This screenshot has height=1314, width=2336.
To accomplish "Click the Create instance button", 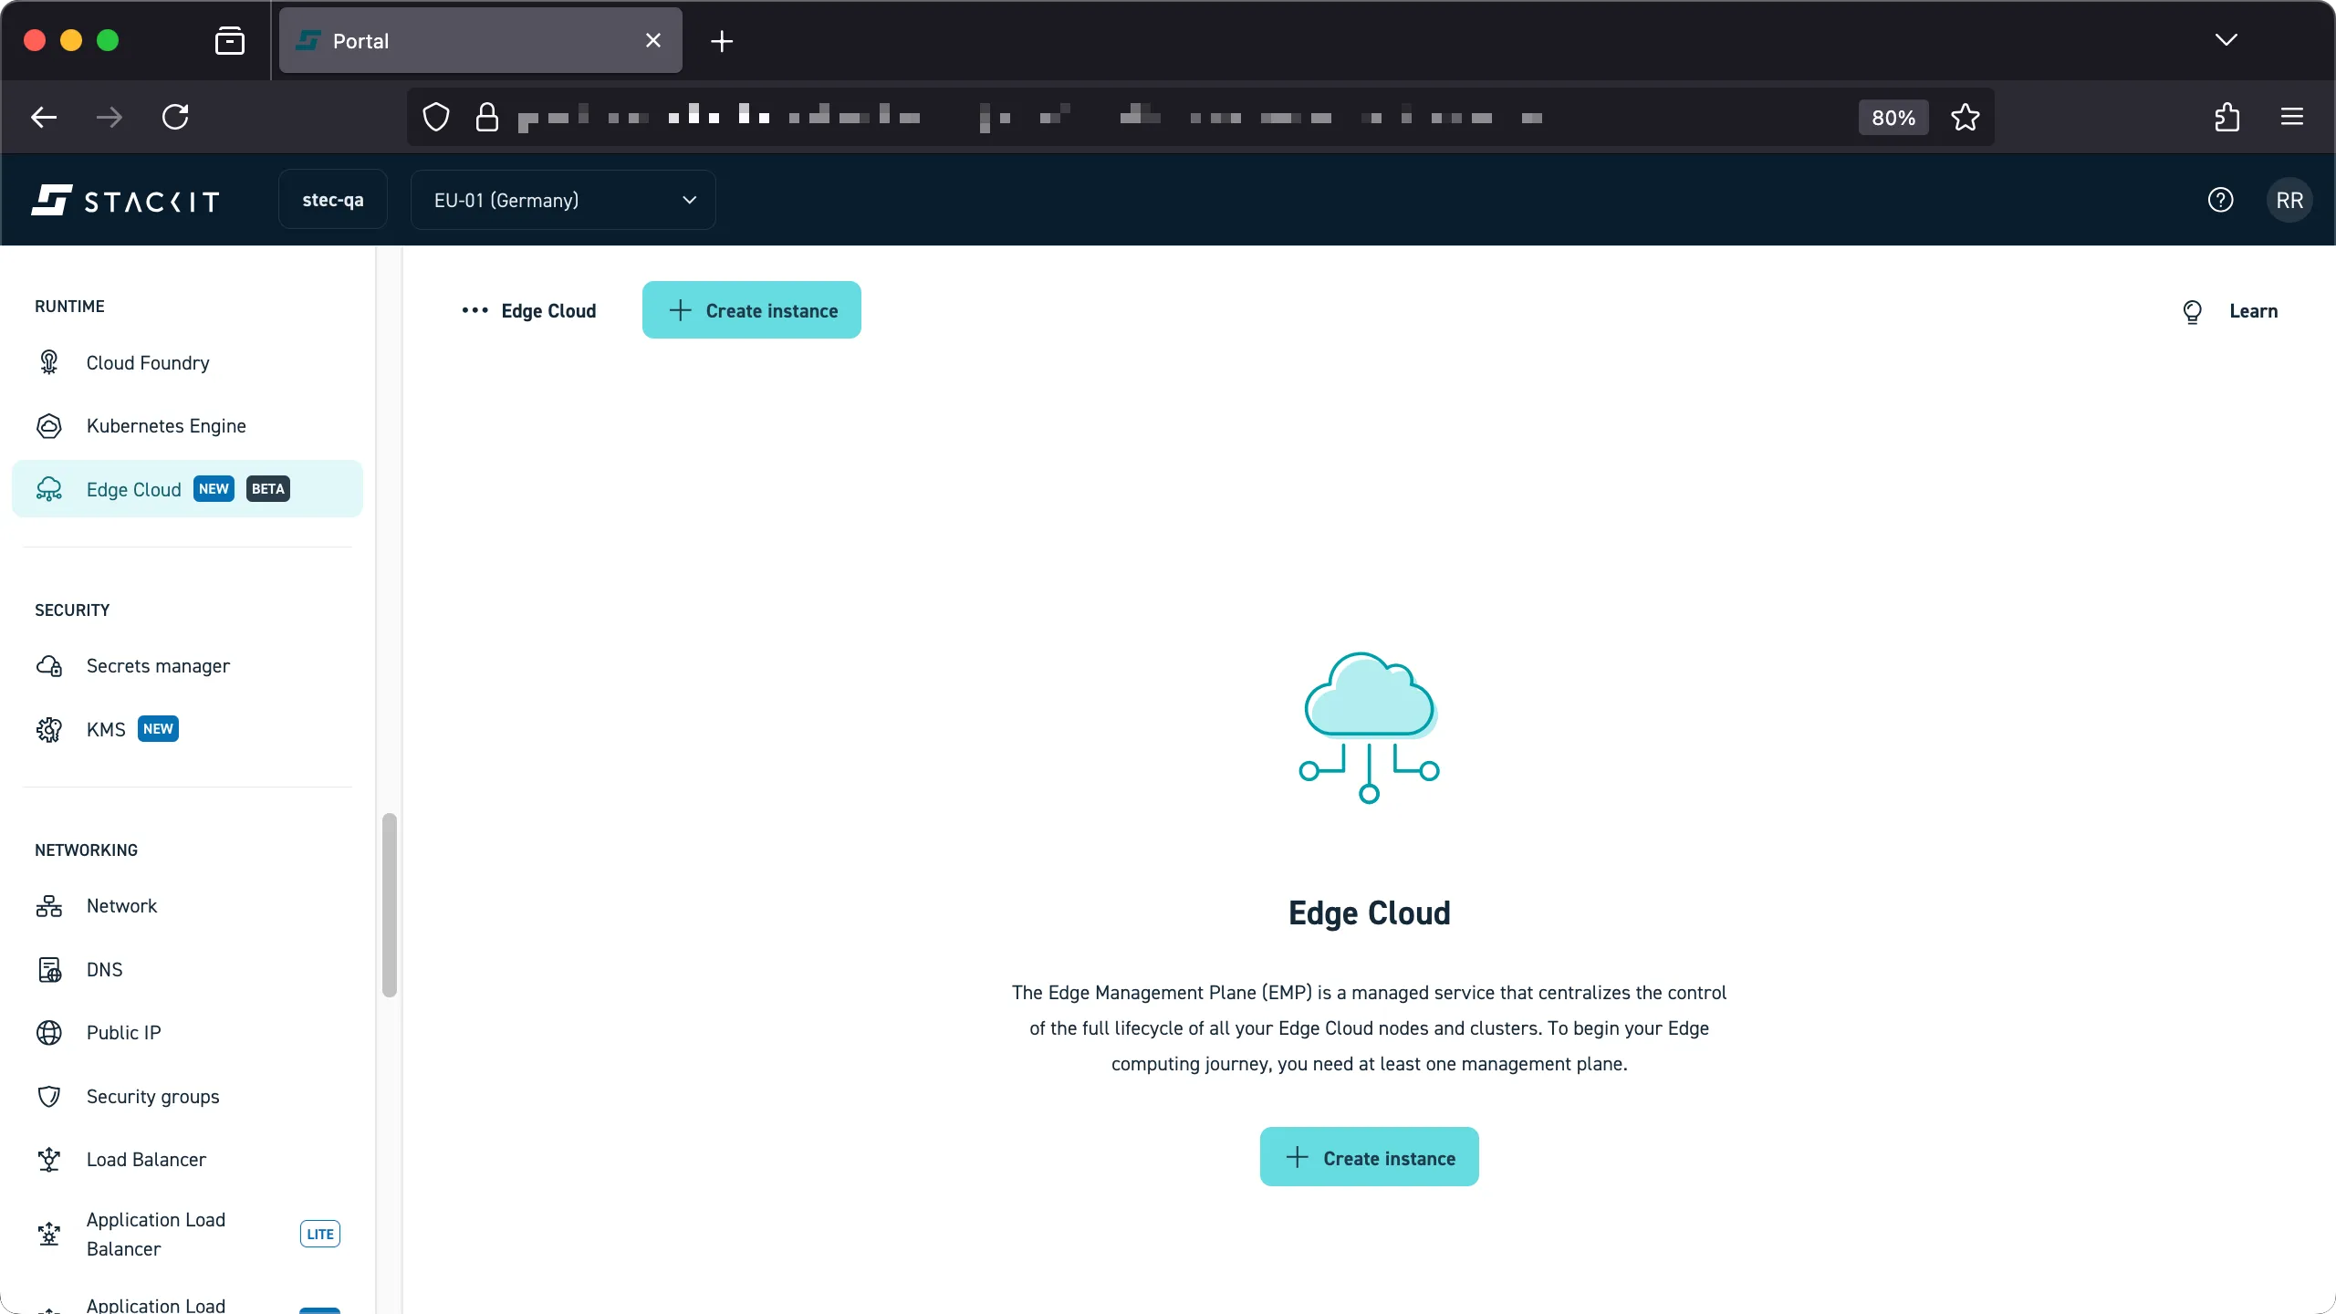I will click(751, 309).
